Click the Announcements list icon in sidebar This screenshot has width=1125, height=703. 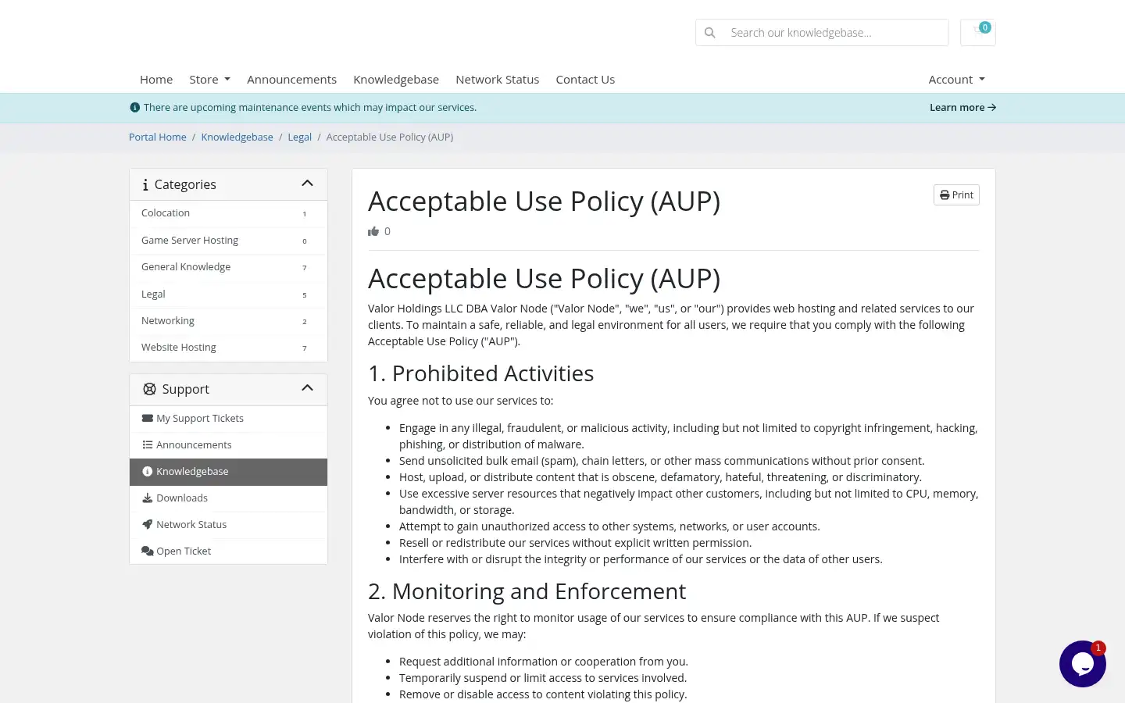click(x=147, y=445)
